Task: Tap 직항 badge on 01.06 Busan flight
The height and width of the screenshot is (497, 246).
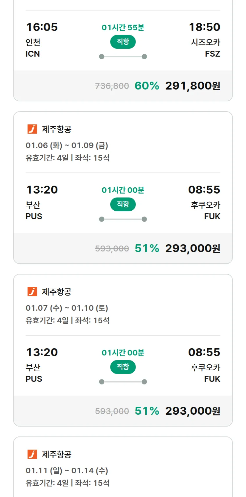Action: pos(123,204)
